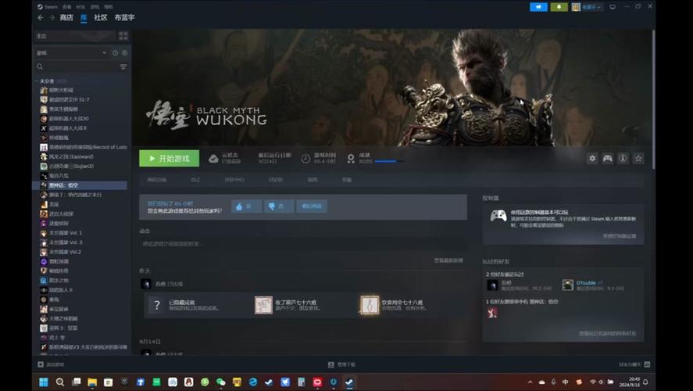Switch to the 社区 community tab
The width and height of the screenshot is (693, 391).
(x=101, y=17)
